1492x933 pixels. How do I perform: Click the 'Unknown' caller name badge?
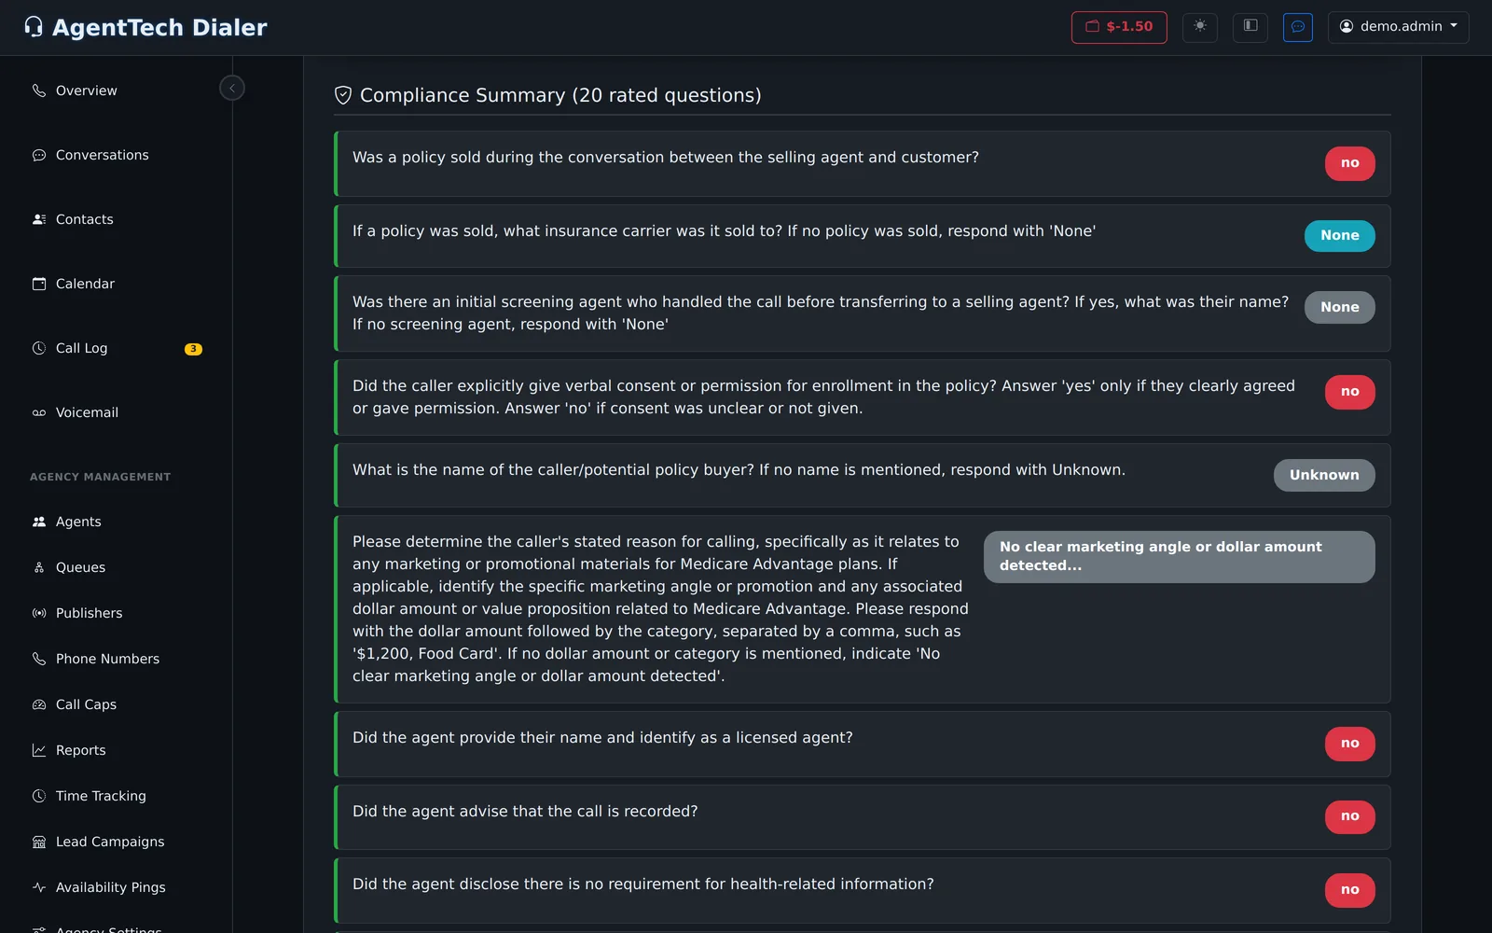1324,475
